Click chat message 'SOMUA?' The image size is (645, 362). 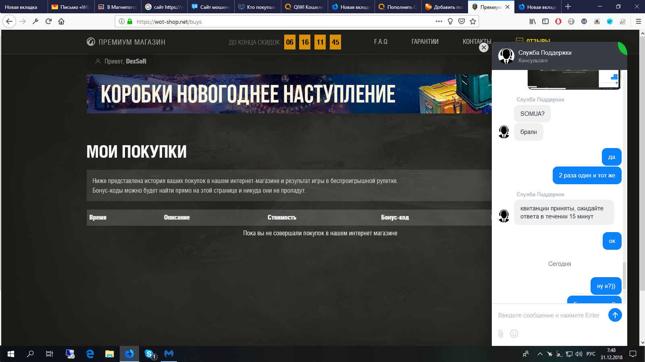pos(533,114)
